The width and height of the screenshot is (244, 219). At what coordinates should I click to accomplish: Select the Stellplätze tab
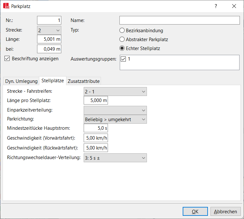click(53, 81)
